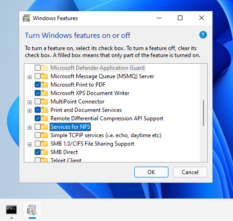This screenshot has height=221, width=233.
Task: Select the Remote Differential Compression API Support item
Action: [x=107, y=118]
